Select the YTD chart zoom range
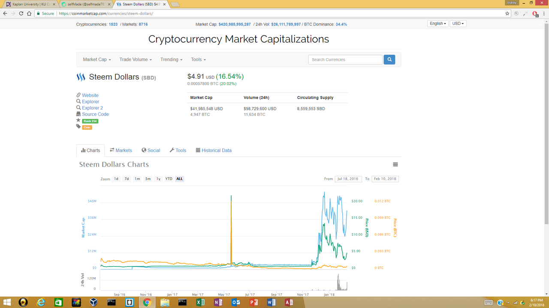The image size is (549, 308). [169, 179]
